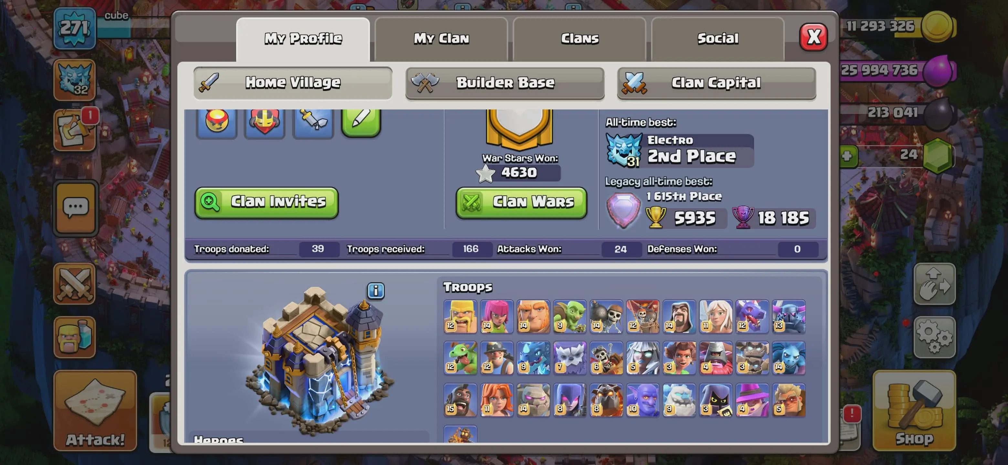Screen dimensions: 1008x465
Task: Open the army barbarian and potion icon
Action: 74,337
